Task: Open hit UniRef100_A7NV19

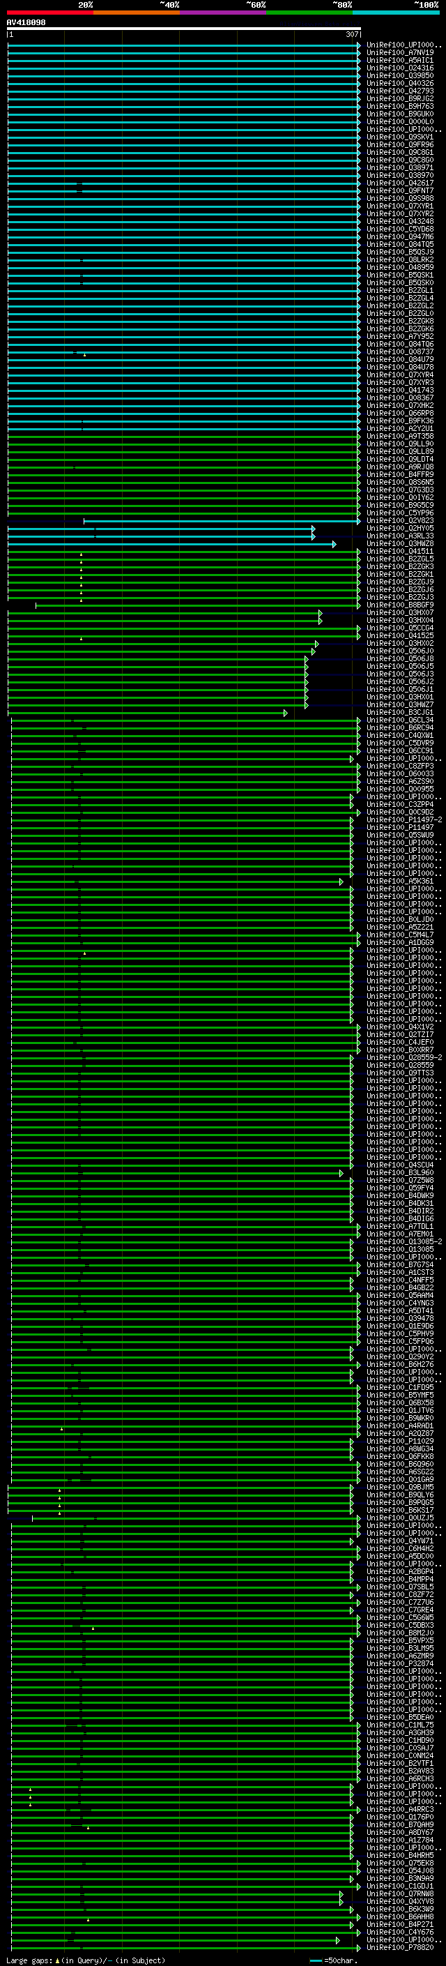Action: pyautogui.click(x=400, y=53)
